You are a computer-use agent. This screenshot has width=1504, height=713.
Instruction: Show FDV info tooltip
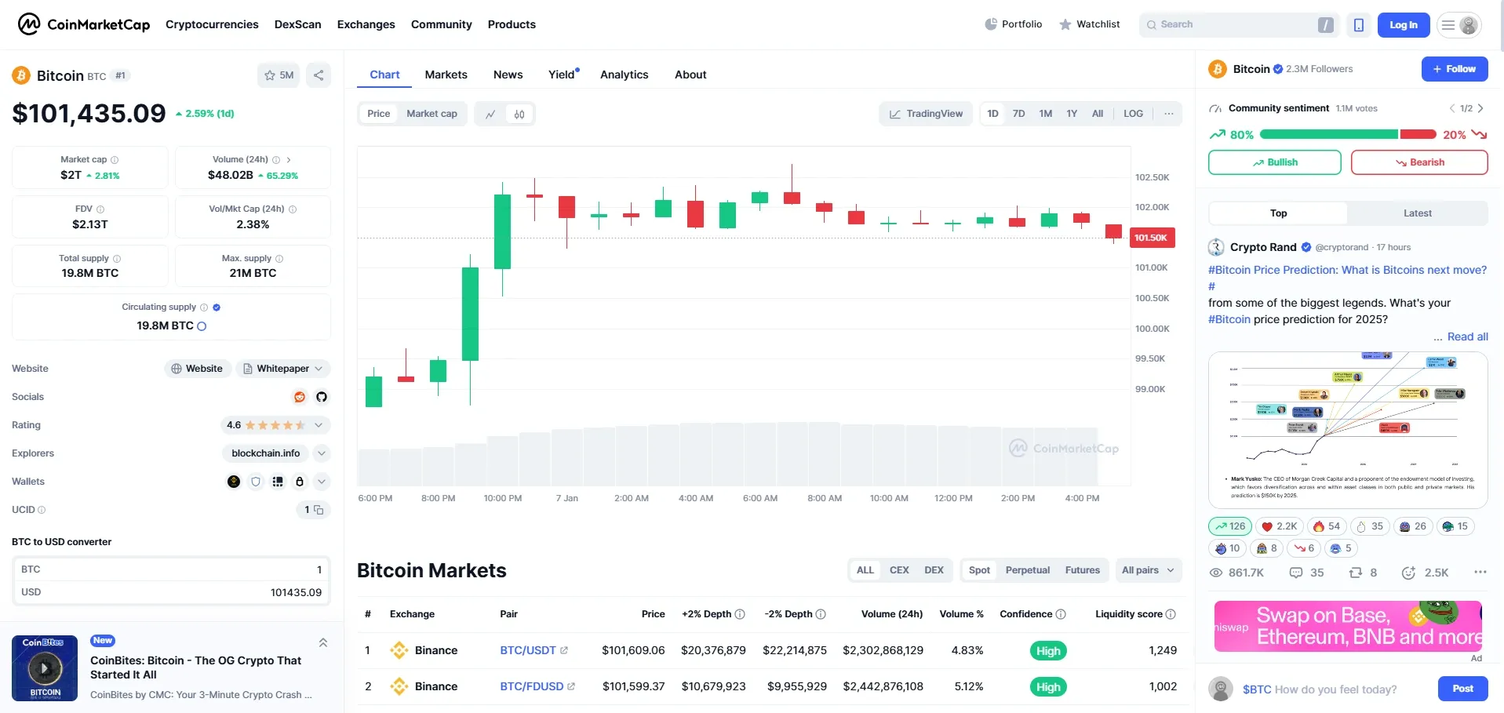click(100, 209)
